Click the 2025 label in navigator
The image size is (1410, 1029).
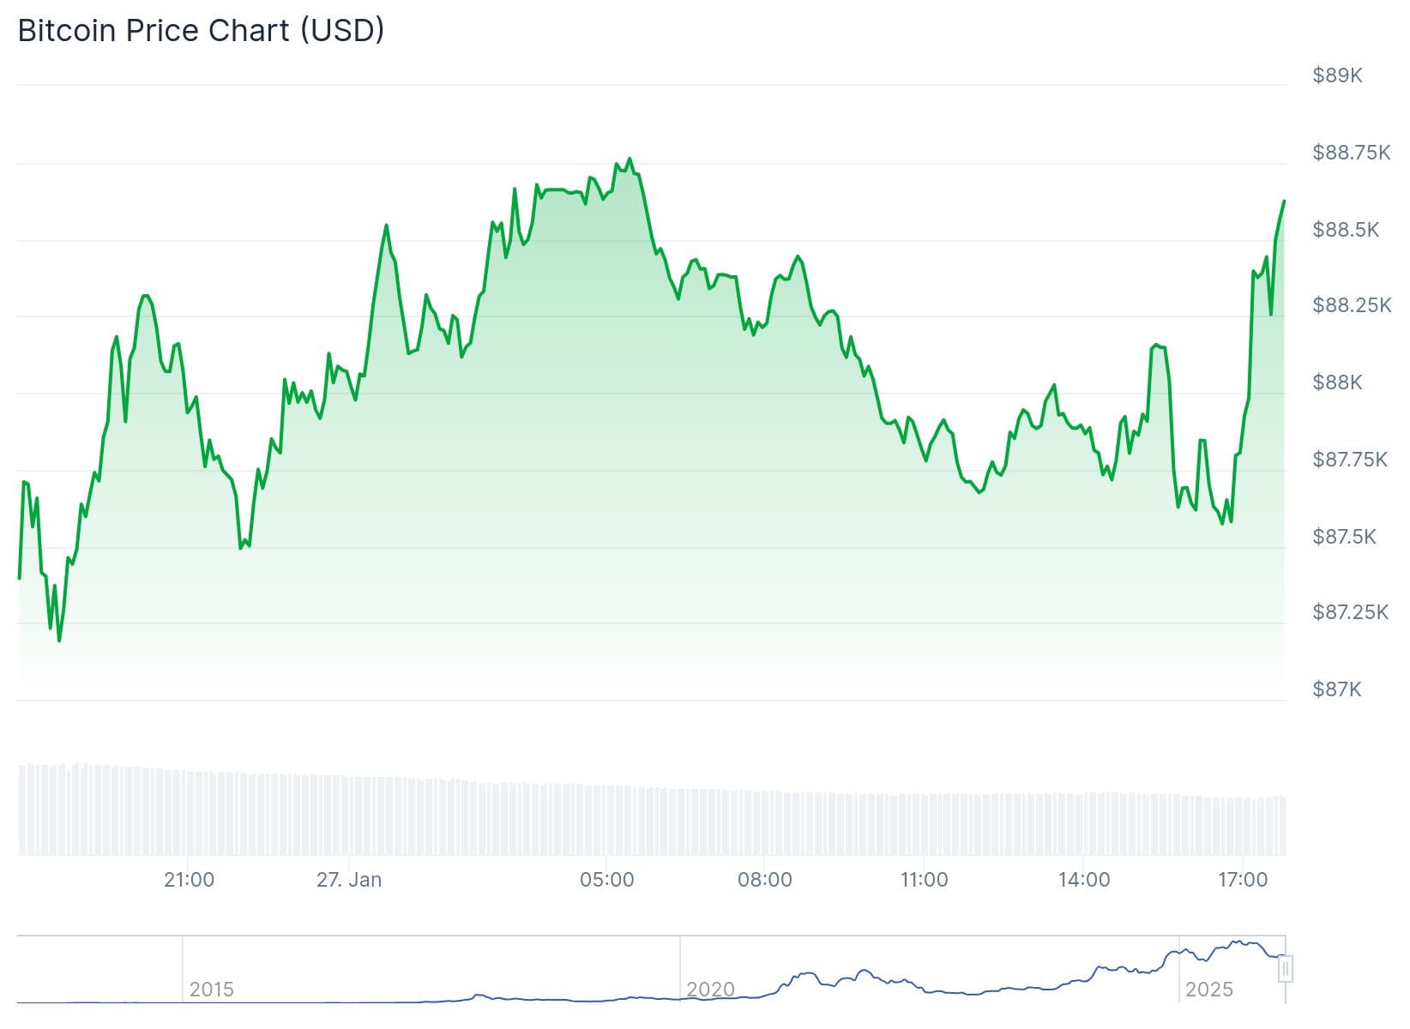[x=1208, y=990]
